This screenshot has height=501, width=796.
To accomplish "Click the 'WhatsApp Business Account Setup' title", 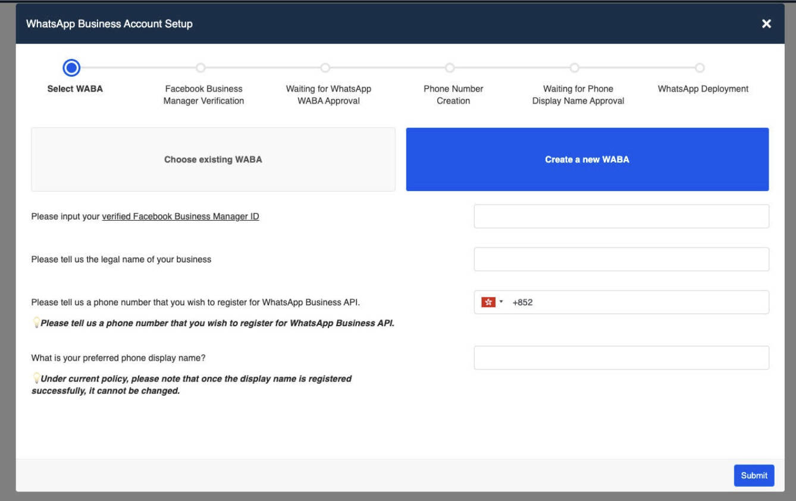I will pos(109,24).
